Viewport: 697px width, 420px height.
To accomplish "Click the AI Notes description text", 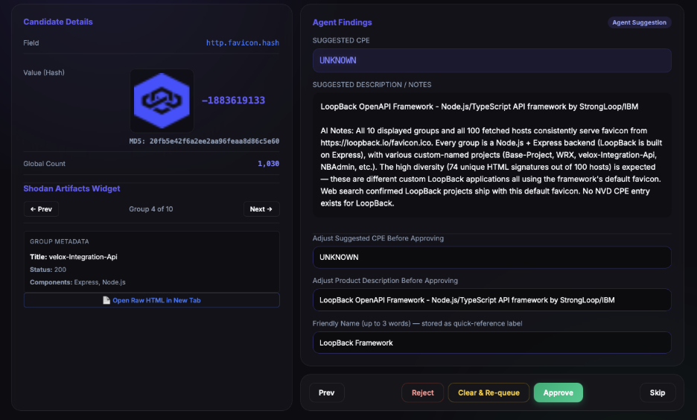I will click(x=491, y=167).
